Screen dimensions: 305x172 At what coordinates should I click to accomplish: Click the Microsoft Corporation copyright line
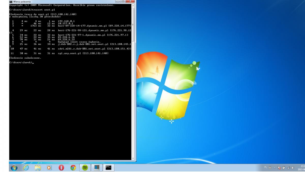(62, 5)
